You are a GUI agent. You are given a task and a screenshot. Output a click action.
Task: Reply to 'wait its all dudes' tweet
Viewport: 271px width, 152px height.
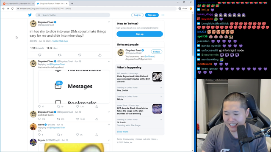[39, 119]
